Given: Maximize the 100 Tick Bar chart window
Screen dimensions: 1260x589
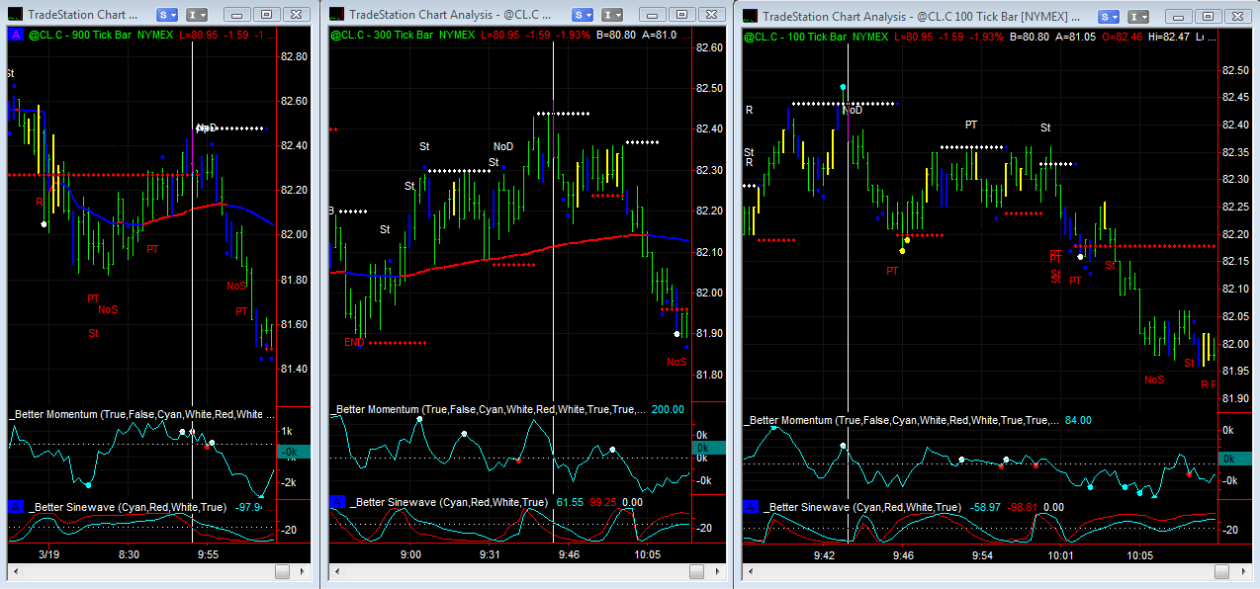Looking at the screenshot, I should point(1207,16).
